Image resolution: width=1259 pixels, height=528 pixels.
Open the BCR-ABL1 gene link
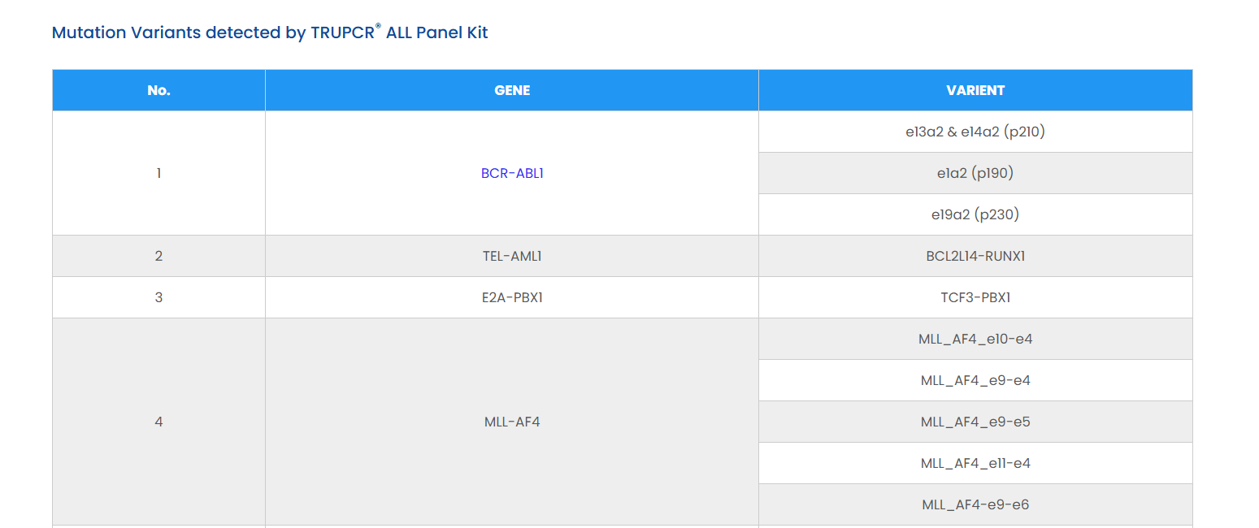coord(512,173)
